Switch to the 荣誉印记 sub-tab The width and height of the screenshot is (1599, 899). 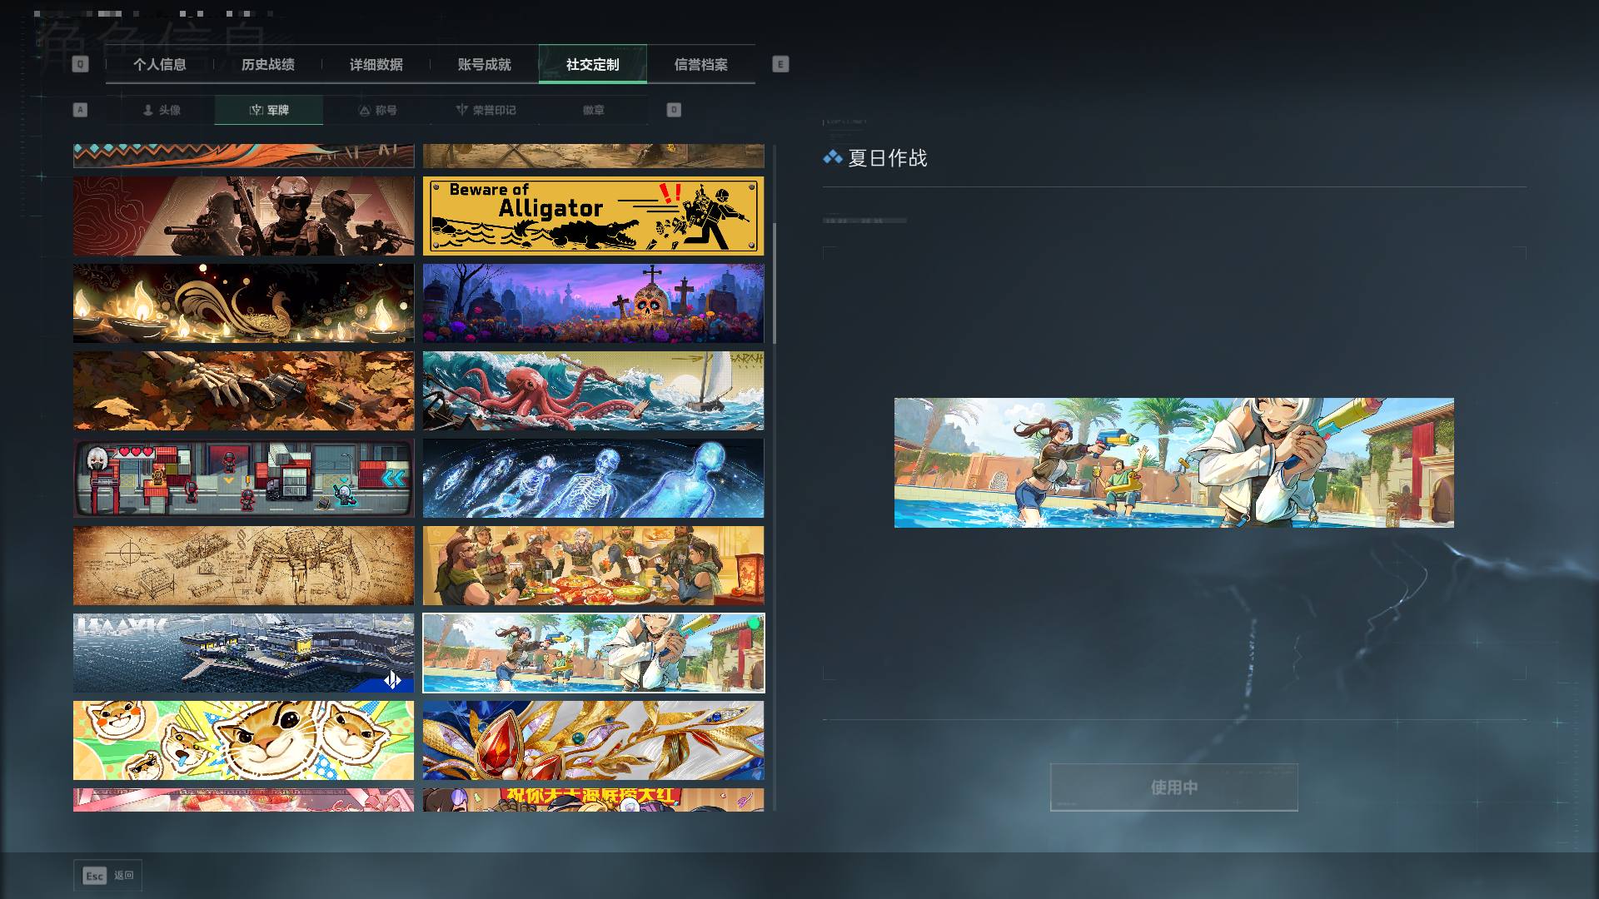(486, 110)
